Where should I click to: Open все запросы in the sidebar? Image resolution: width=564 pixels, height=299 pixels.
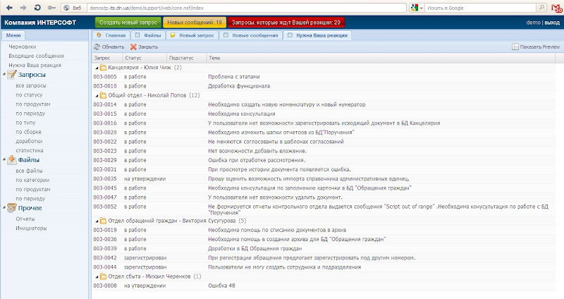pos(31,85)
